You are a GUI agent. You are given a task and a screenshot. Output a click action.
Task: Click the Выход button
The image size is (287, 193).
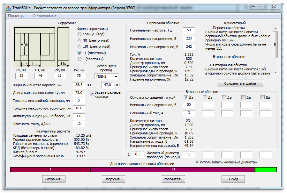233,179
